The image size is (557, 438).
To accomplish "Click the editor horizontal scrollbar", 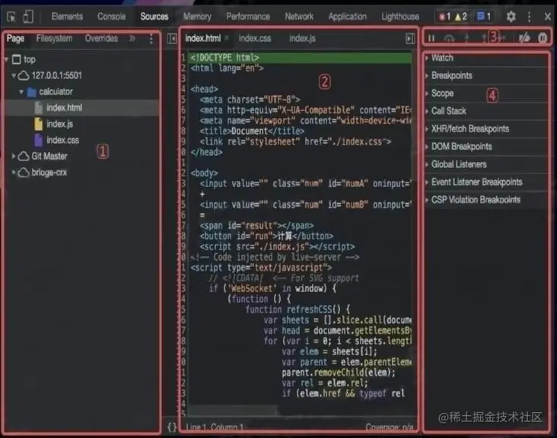I will [233, 411].
